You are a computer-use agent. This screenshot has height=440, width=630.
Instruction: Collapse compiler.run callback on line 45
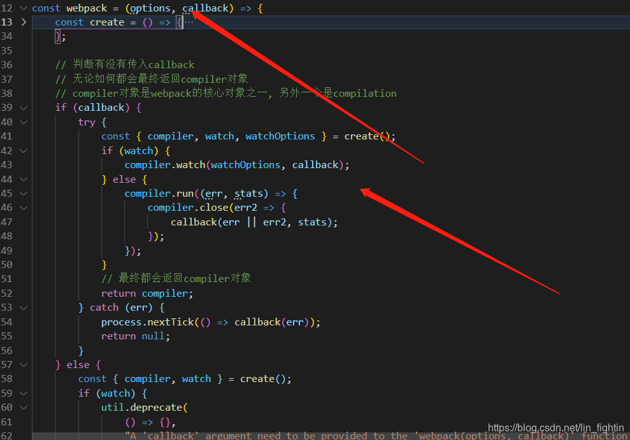pyautogui.click(x=24, y=194)
